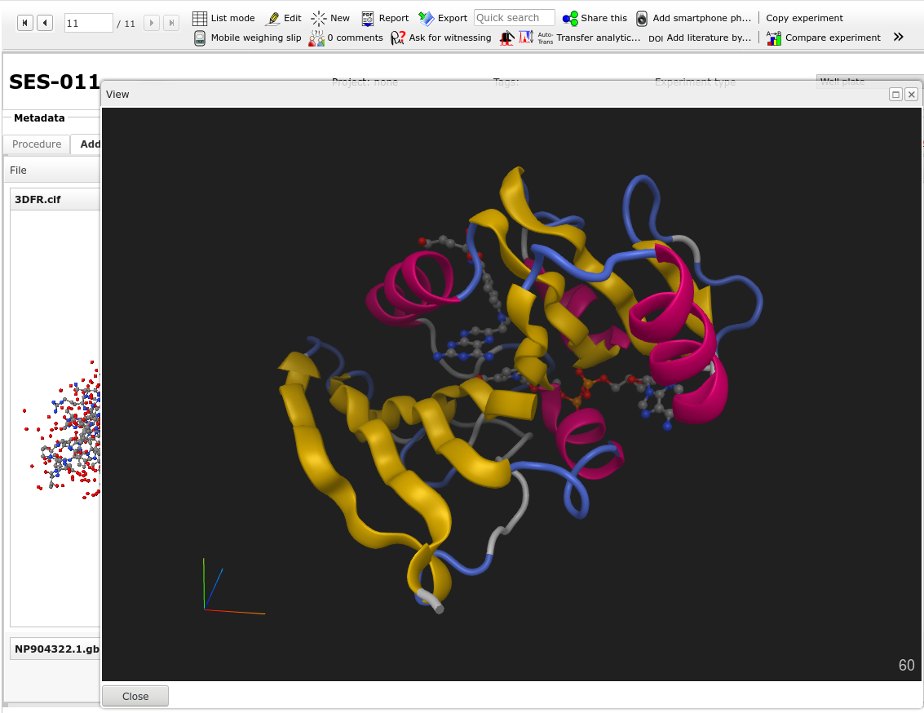Generate a PDF Report
924x713 pixels.
tap(385, 18)
